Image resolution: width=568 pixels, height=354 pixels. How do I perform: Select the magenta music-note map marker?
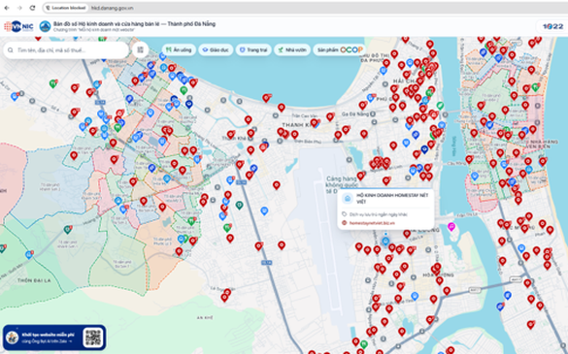coord(451,227)
